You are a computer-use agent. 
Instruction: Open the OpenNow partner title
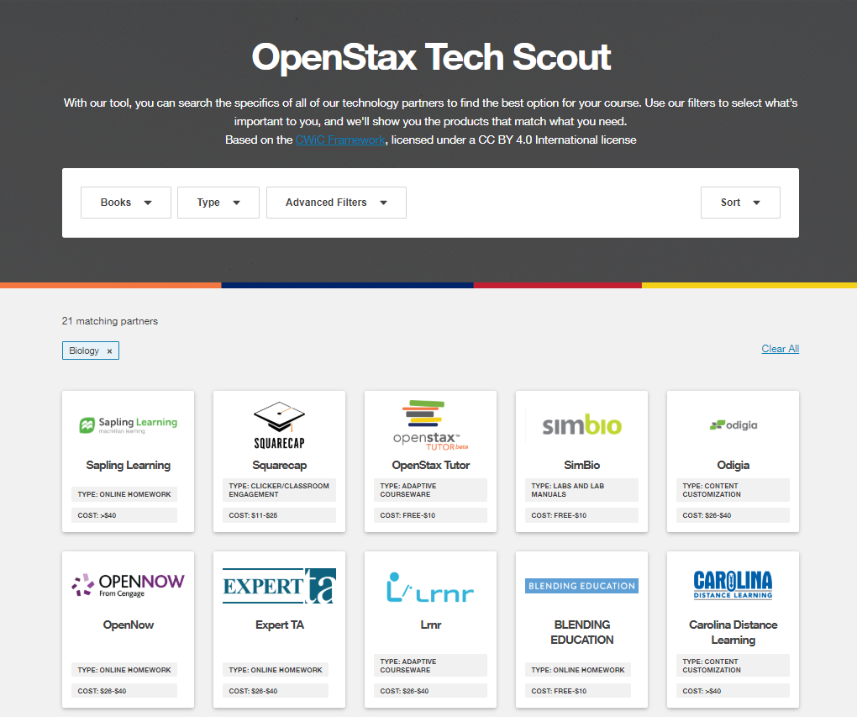click(129, 625)
